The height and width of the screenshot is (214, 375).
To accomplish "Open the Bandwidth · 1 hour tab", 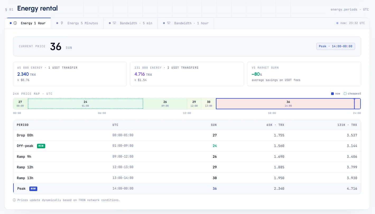I will point(186,23).
